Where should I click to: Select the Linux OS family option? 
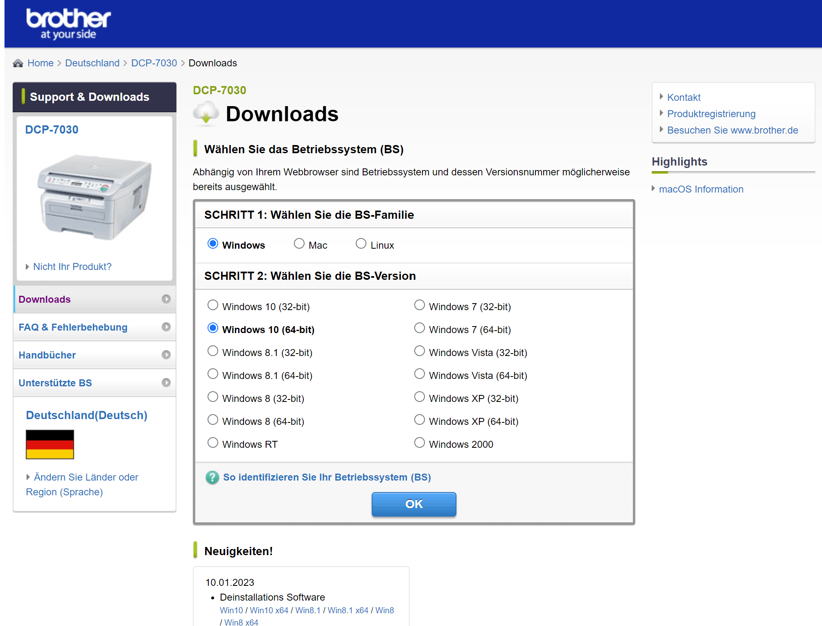[x=361, y=244]
